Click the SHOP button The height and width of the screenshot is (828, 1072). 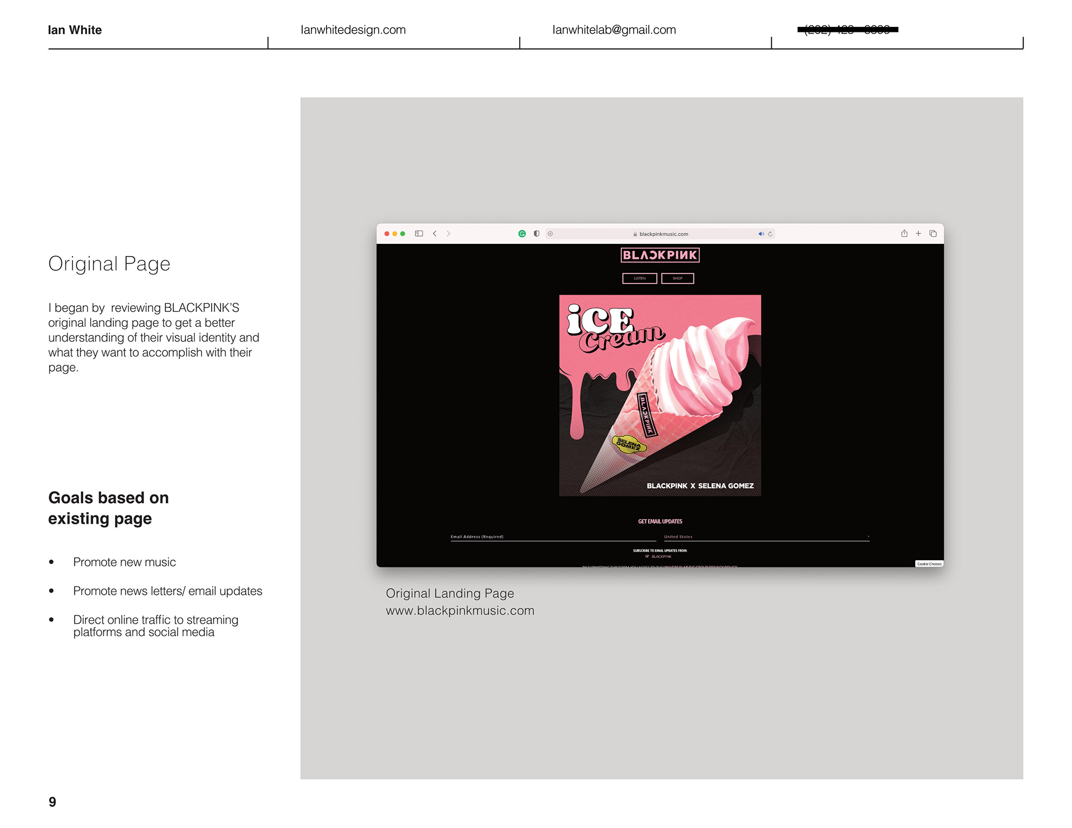point(677,278)
